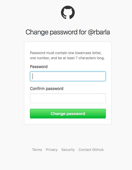Click the 'Change password for' heading text
132x170 pixels.
tap(56, 32)
